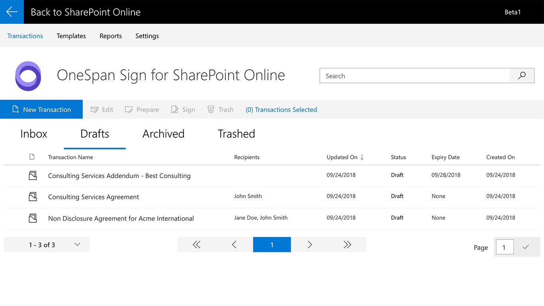Select the Consulting Services Agreement row icon

33,196
